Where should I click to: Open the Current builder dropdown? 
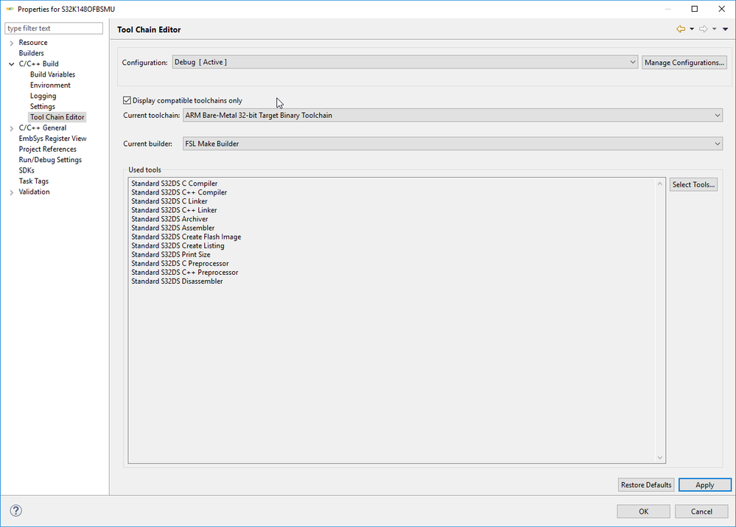point(452,144)
